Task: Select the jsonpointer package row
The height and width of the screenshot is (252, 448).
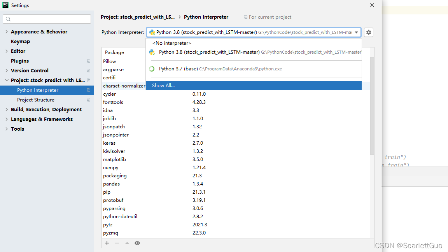Action: pos(236,135)
